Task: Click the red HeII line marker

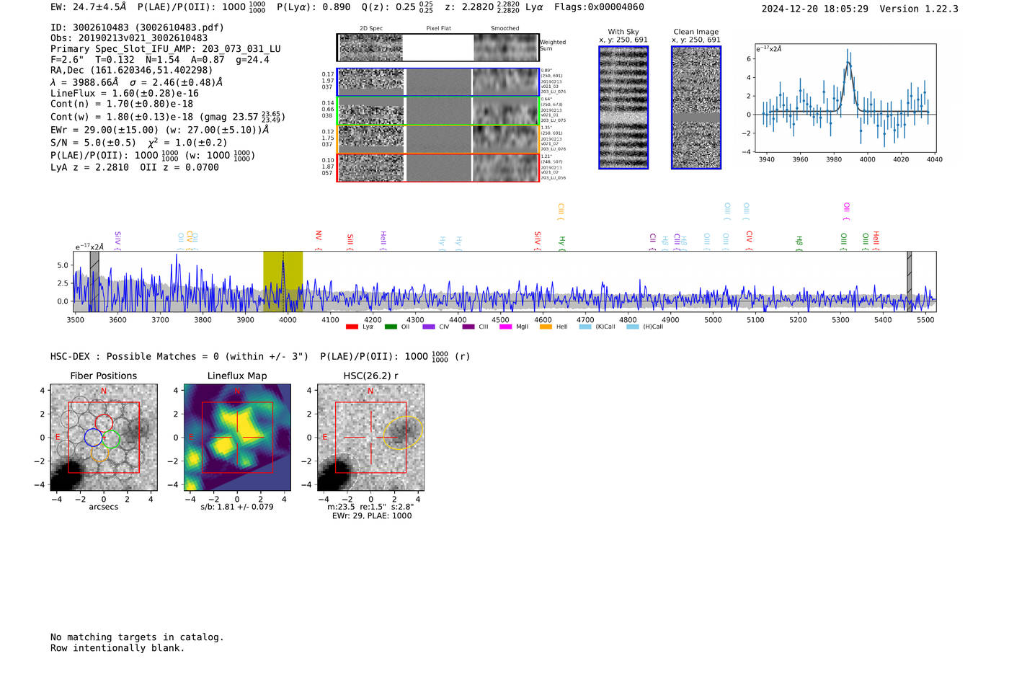Action: coord(876,240)
